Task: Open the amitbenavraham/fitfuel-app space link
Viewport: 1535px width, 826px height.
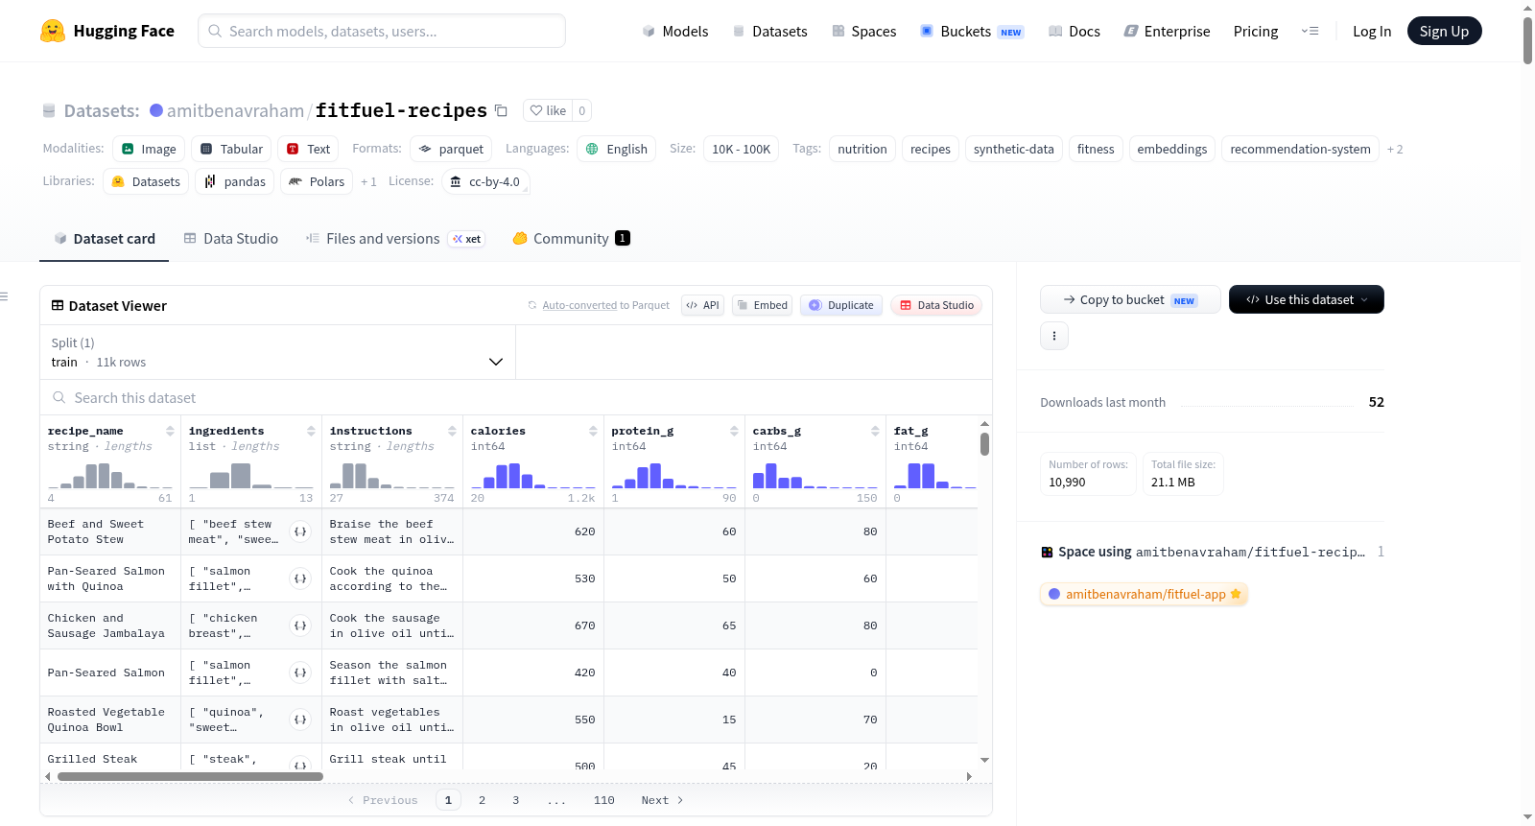Action: click(1144, 594)
